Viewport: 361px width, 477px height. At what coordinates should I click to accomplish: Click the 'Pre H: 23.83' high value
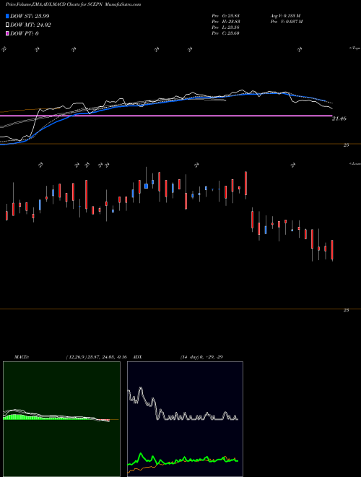pos(226,22)
